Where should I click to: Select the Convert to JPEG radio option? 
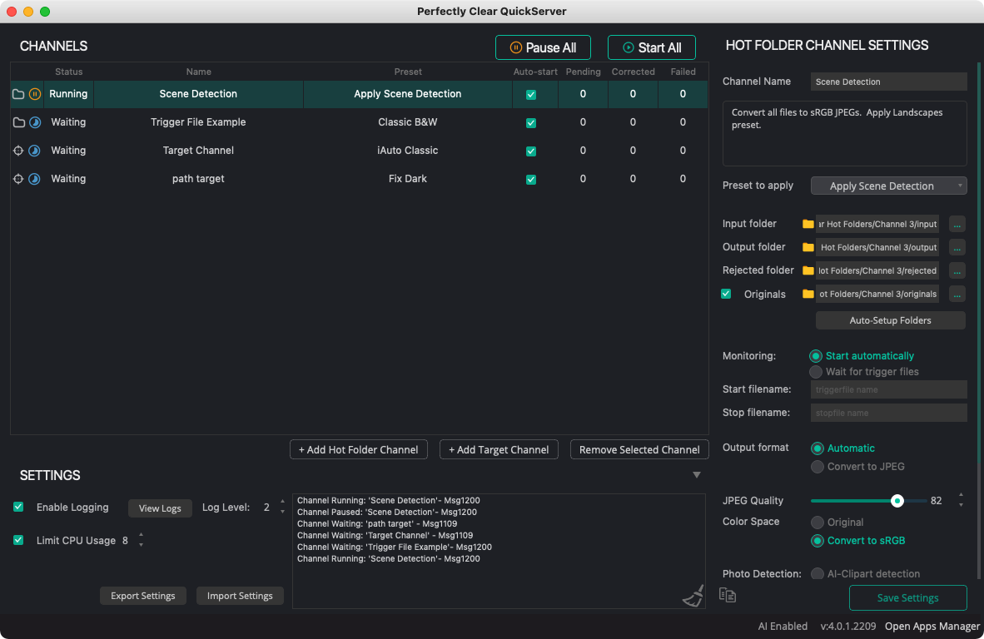(818, 467)
